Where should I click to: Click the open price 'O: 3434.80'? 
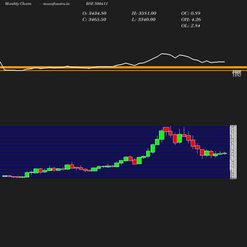94,13
